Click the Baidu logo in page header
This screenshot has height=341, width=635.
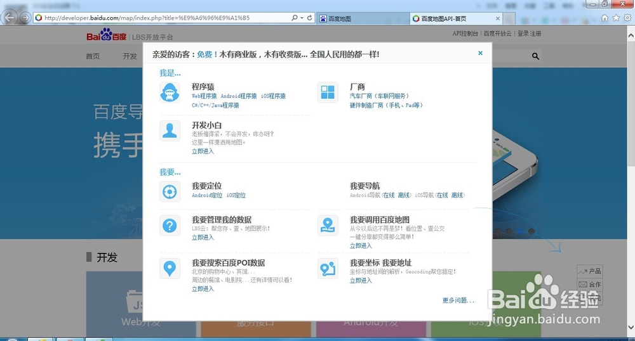pyautogui.click(x=107, y=35)
